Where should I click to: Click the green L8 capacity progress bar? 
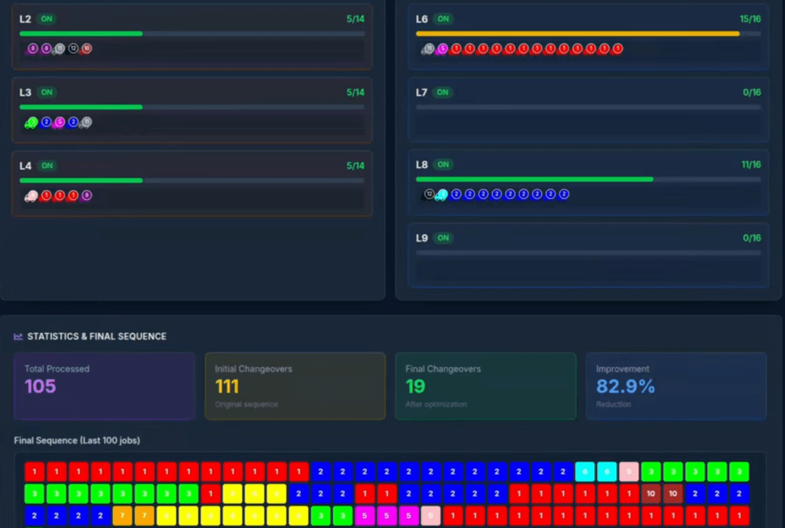(x=535, y=179)
